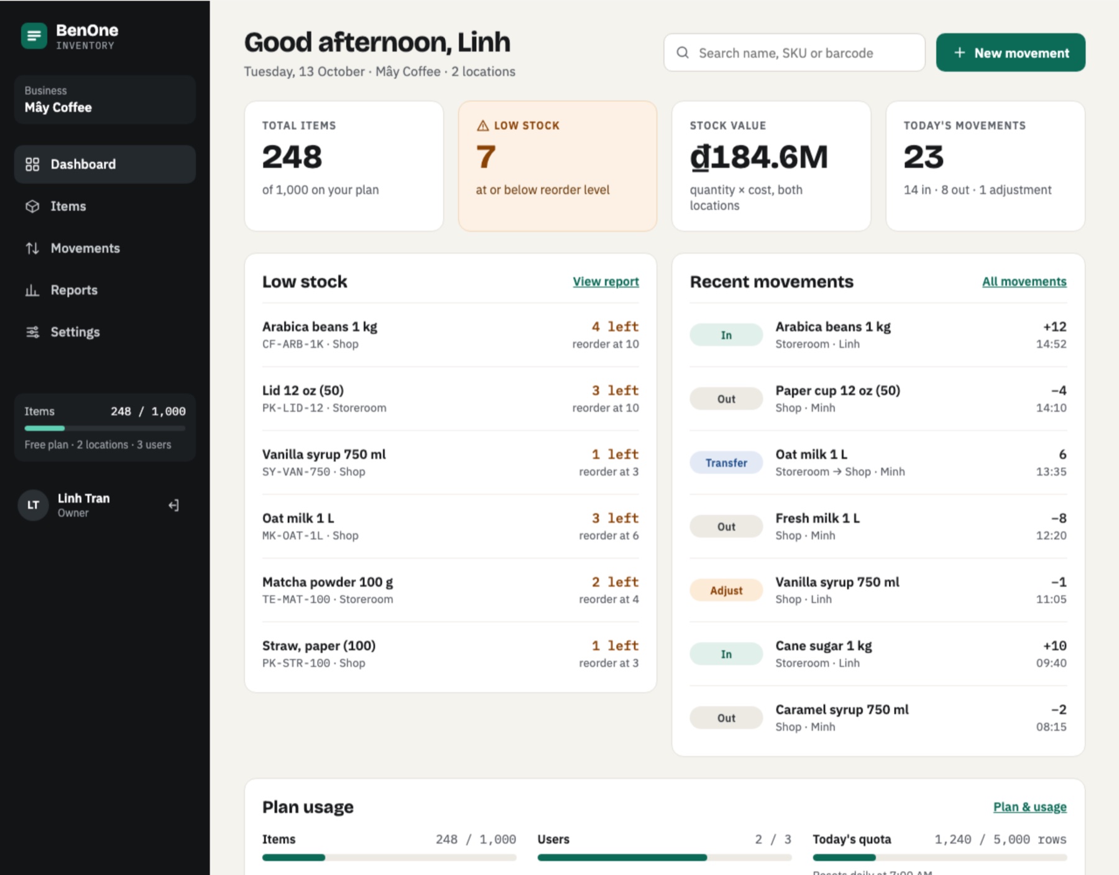
Task: Click the sidebar Items usage progress bar
Action: (105, 428)
